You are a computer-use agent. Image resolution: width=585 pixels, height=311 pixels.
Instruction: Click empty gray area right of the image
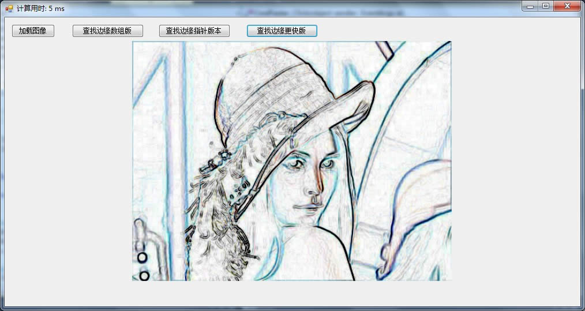[x=513, y=173]
